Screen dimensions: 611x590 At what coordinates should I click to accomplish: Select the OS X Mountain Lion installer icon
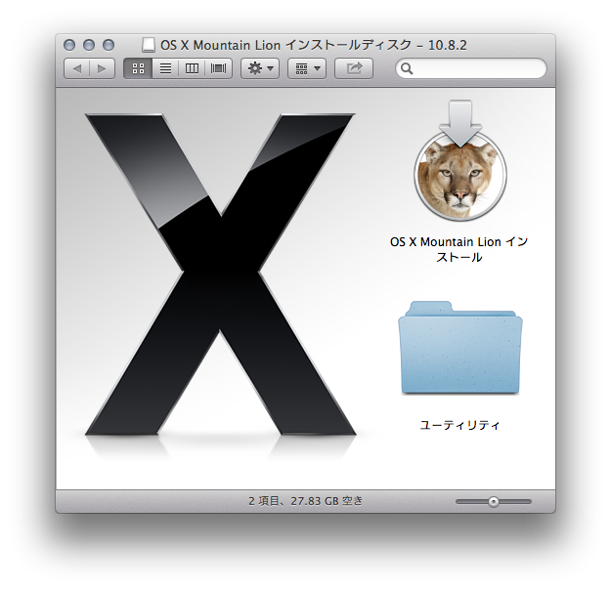[x=460, y=161]
